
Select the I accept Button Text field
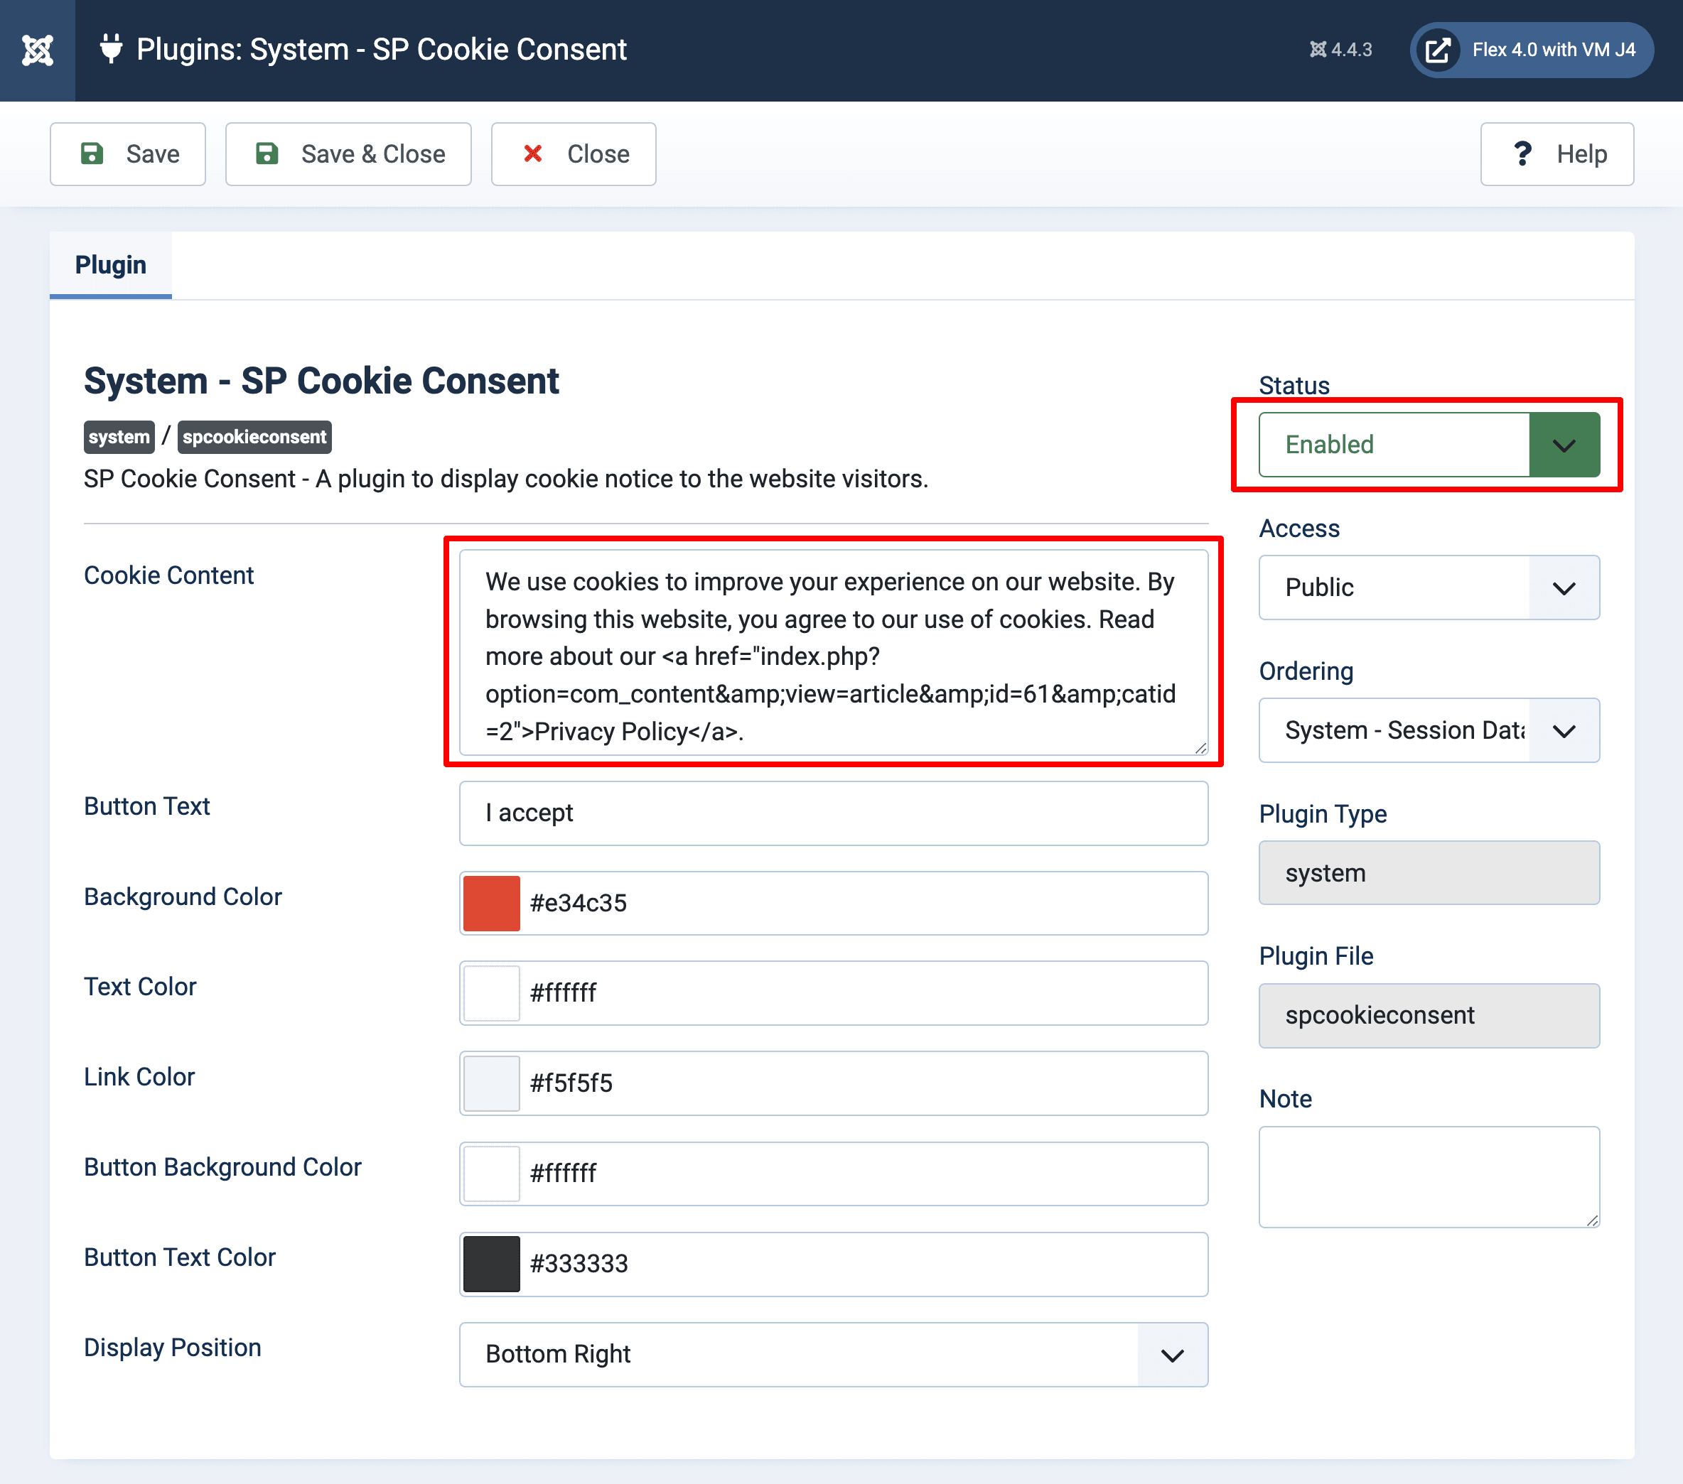tap(832, 813)
